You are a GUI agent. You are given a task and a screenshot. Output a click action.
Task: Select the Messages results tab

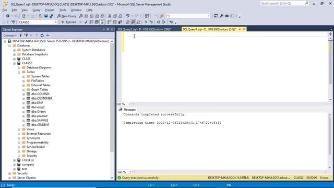click(x=127, y=110)
